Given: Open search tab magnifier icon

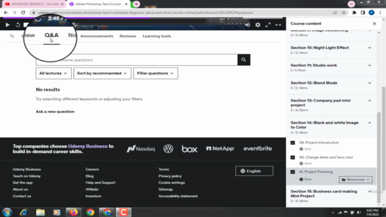Looking at the screenshot, I should (x=12, y=36).
